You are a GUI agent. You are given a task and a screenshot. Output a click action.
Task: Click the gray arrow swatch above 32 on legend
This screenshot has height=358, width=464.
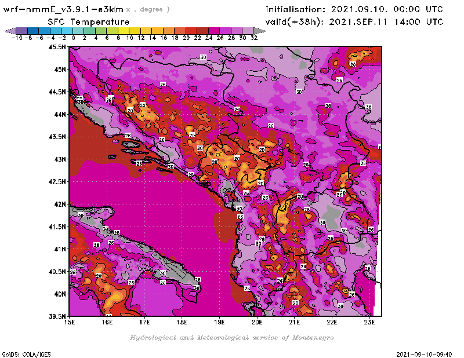pyautogui.click(x=259, y=31)
